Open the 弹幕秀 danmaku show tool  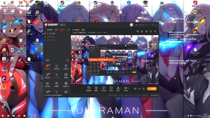click(x=56, y=84)
